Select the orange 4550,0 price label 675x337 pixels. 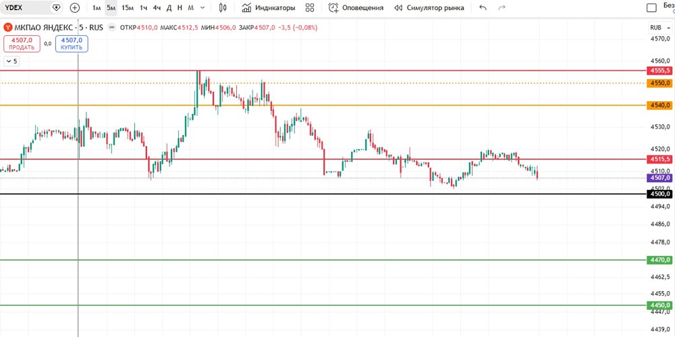point(659,83)
